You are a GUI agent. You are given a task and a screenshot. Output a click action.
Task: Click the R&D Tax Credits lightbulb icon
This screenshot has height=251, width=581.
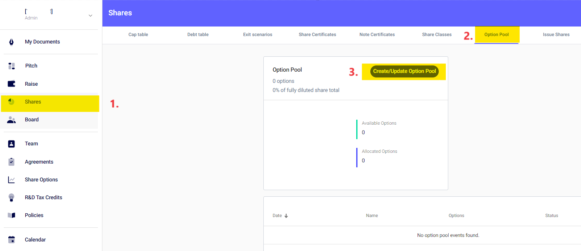click(x=12, y=198)
